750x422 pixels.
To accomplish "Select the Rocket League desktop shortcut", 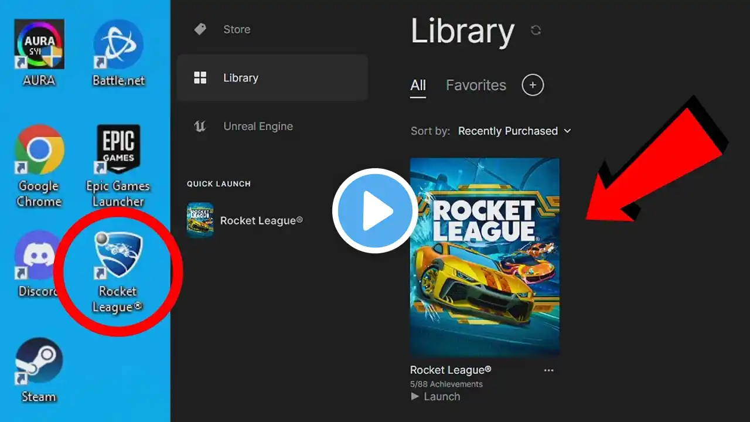I will coord(118,272).
